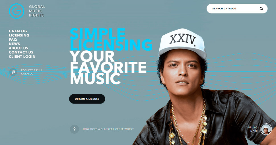Select News in the side navigation
Viewport: 276px width, 145px height.
[x=15, y=43]
